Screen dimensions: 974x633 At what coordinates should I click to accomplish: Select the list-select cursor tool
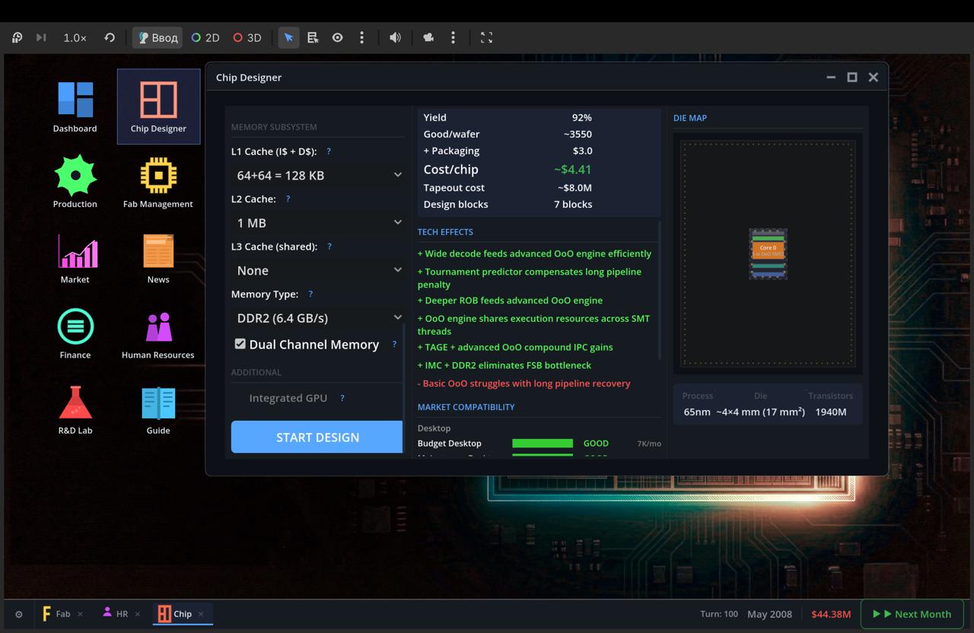[x=313, y=37]
